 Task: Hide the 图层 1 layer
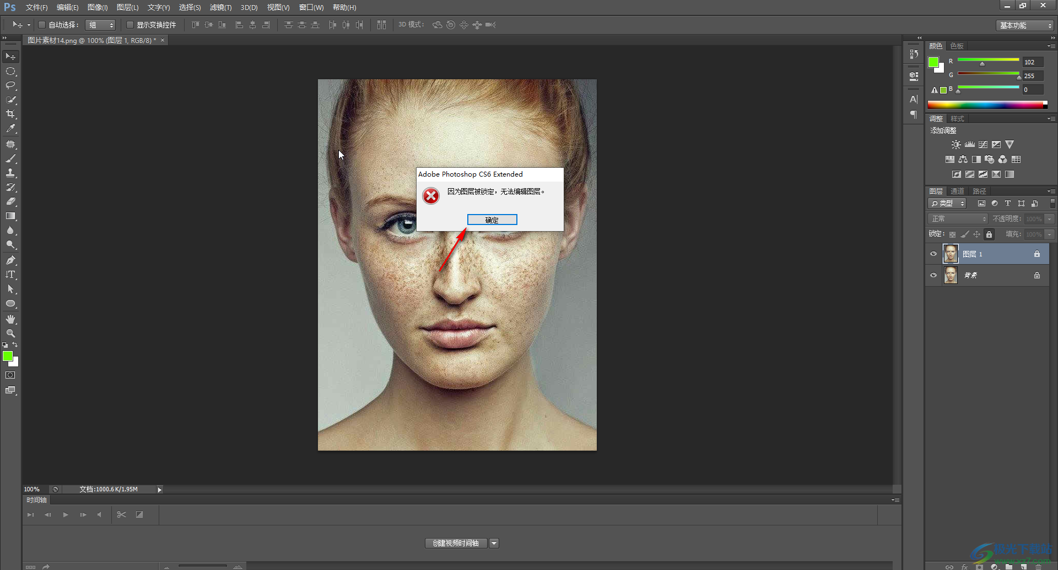(x=933, y=254)
